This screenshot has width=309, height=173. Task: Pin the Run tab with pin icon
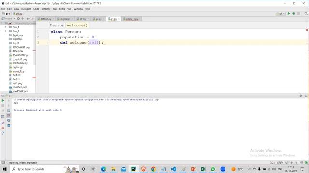click(3, 123)
